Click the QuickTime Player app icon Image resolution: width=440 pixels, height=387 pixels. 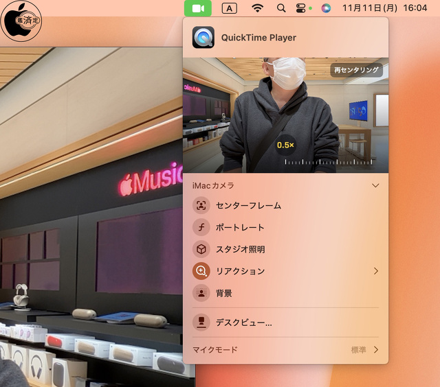point(203,37)
